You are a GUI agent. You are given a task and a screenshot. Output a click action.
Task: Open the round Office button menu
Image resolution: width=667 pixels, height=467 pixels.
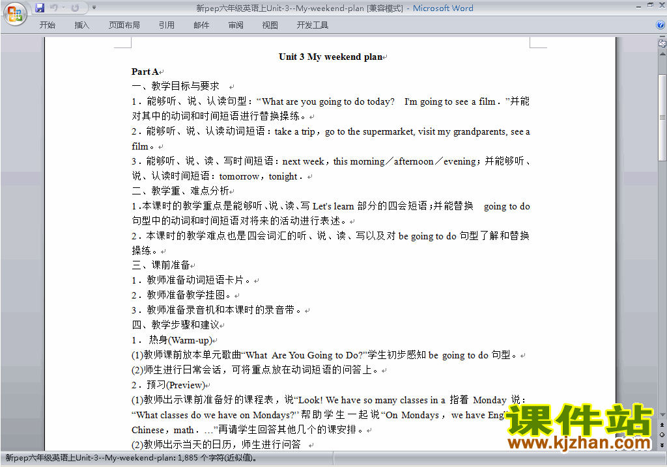15,14
